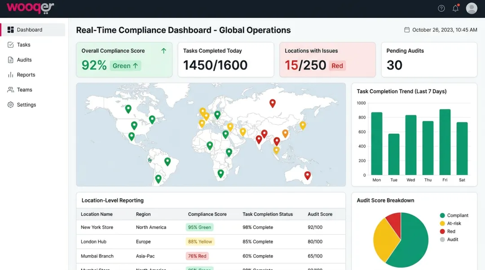Click the Wooqer logo
Viewport: 485px width, 270px height.
(x=31, y=8)
